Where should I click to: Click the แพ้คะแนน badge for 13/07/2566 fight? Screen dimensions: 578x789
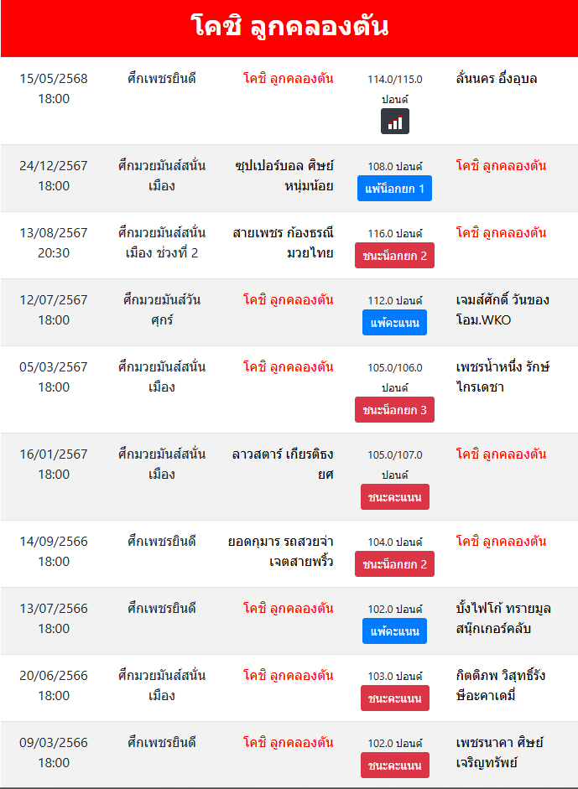pyautogui.click(x=395, y=631)
